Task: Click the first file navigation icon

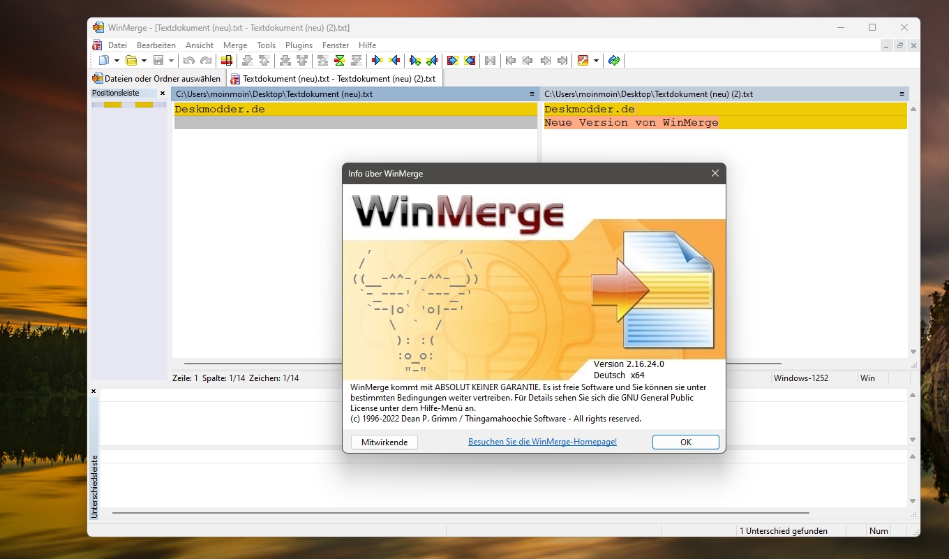Action: tap(511, 61)
